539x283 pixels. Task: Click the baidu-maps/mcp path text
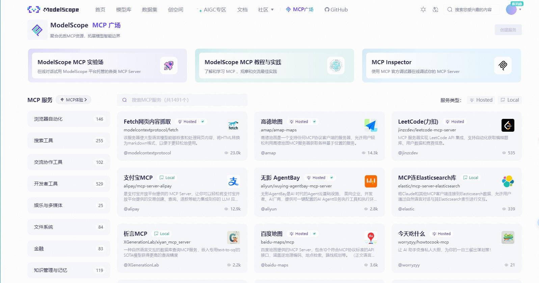pos(277,242)
